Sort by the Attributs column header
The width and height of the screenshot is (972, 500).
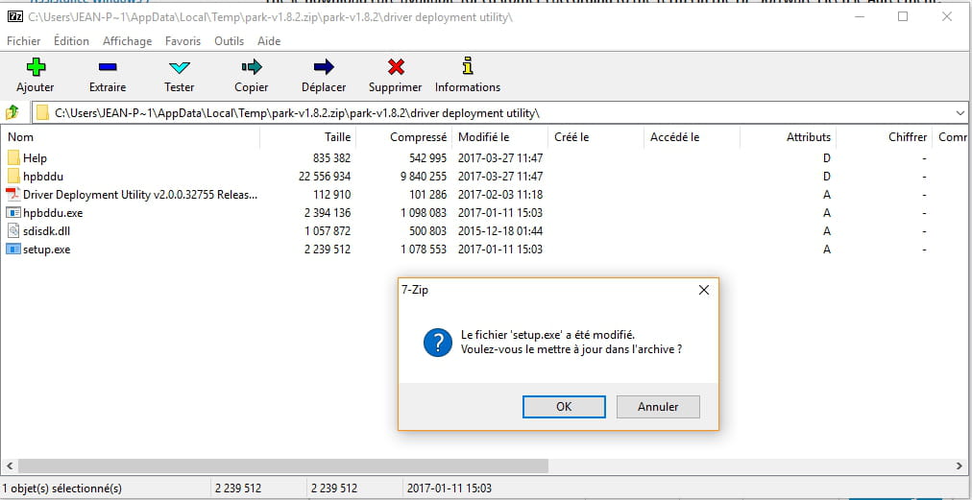pyautogui.click(x=789, y=137)
